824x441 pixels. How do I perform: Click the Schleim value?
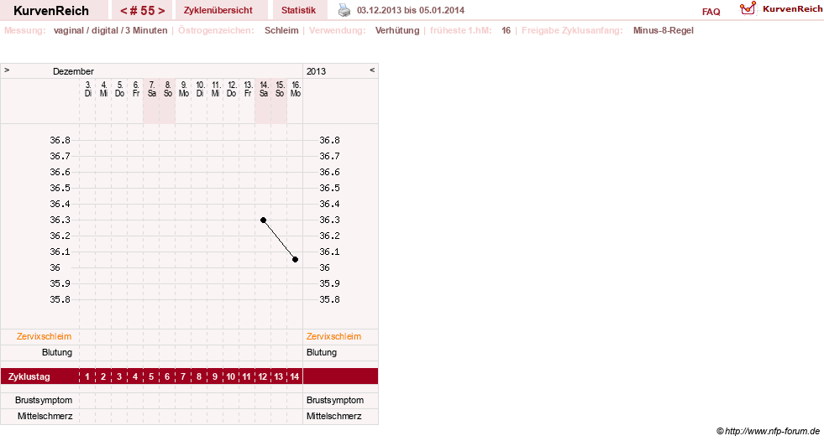pyautogui.click(x=281, y=30)
